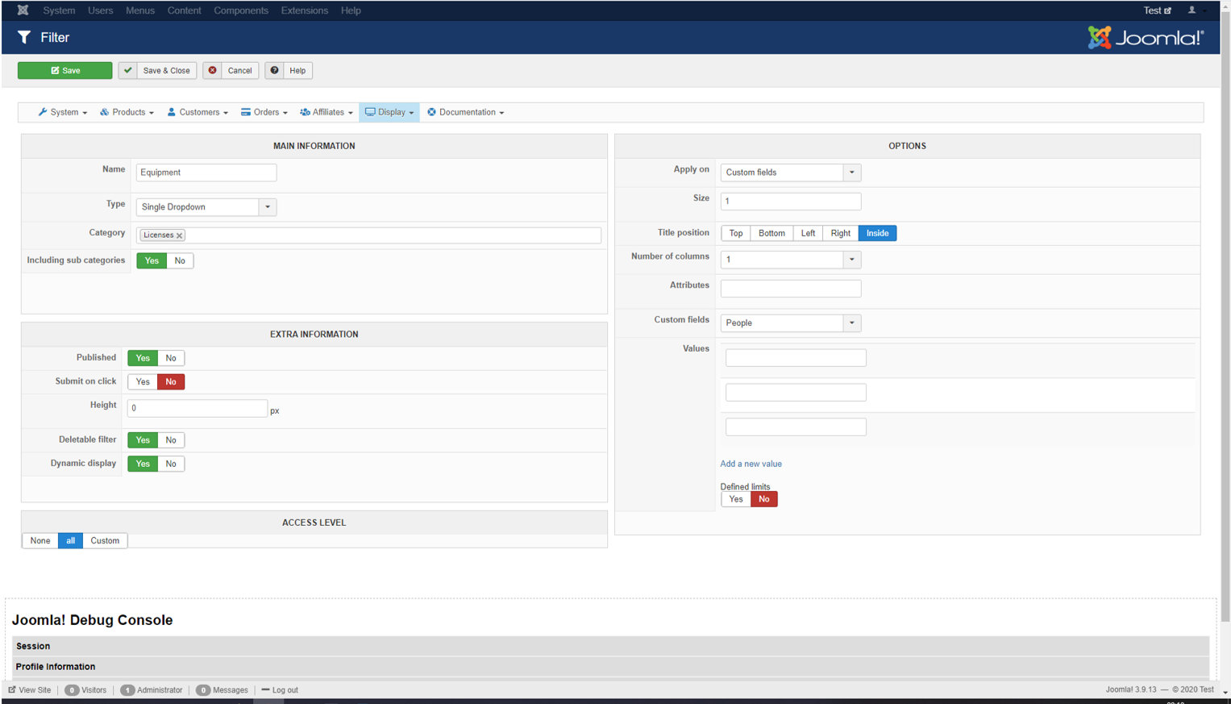Remove the Licenses category tag
1231x704 pixels.
pyautogui.click(x=180, y=235)
